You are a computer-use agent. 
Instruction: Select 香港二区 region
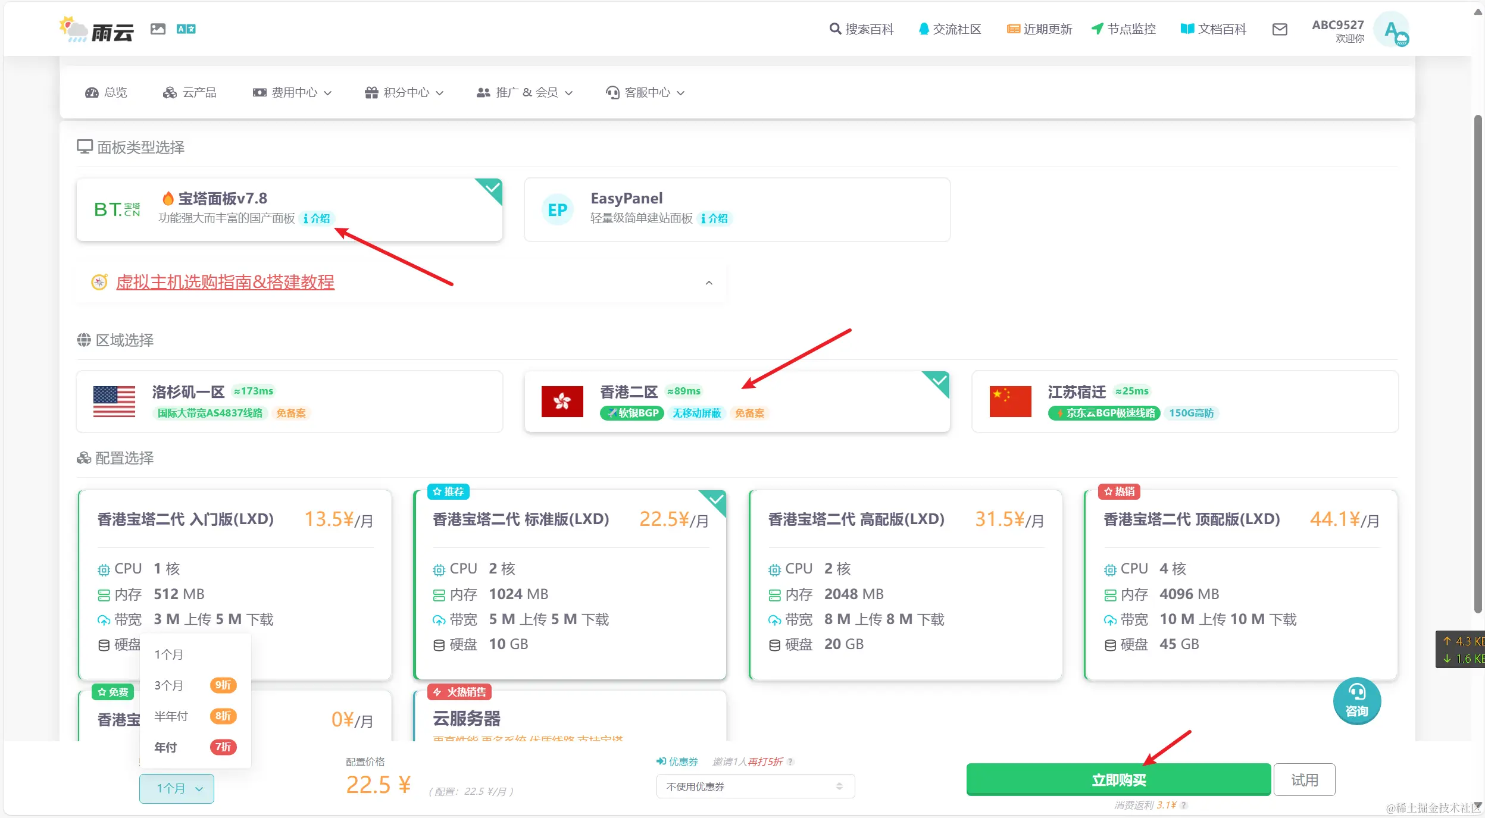tap(737, 402)
